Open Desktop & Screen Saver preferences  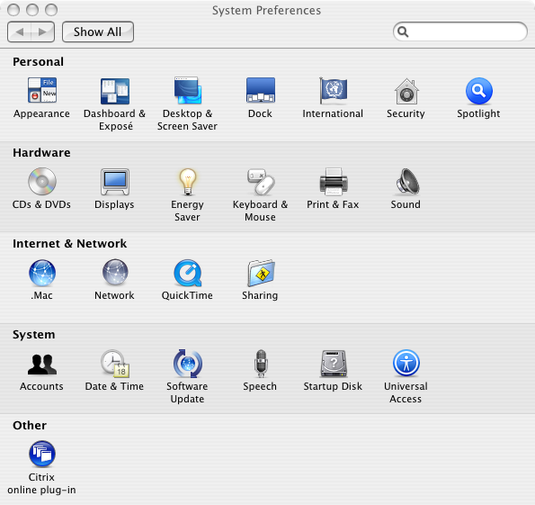(x=188, y=91)
